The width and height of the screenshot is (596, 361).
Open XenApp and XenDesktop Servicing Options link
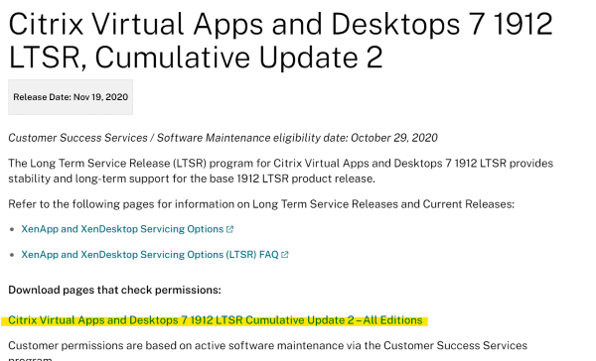(x=122, y=229)
